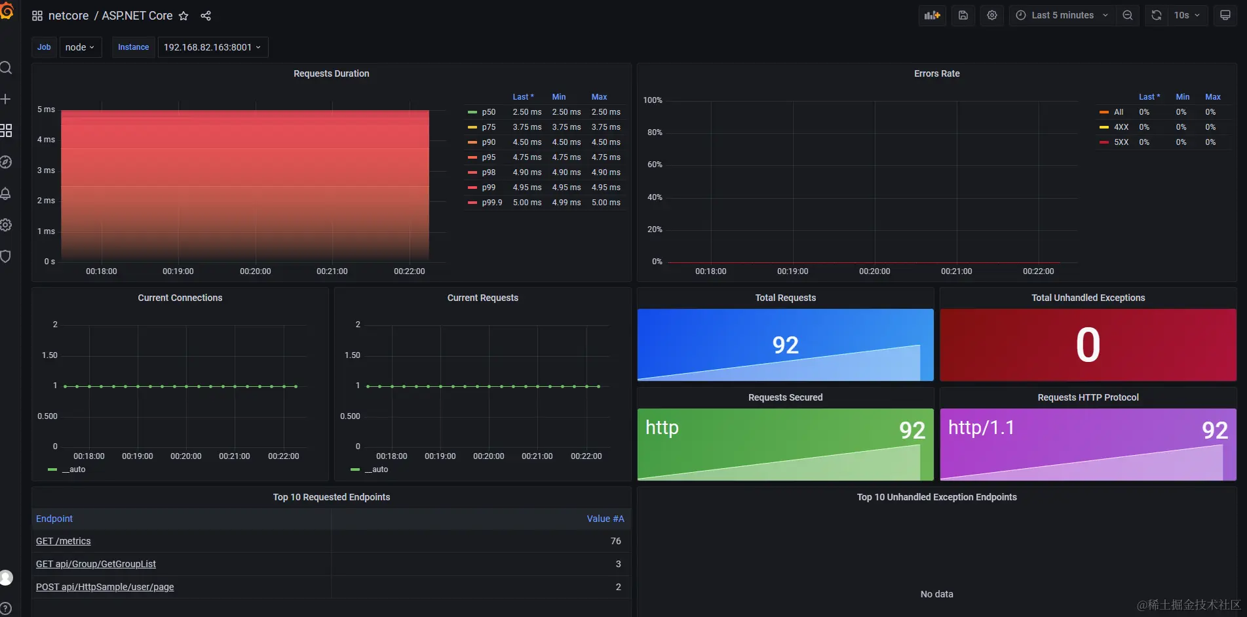1247x617 pixels.
Task: Toggle All series in Errors Rate legend
Action: [x=1119, y=112]
